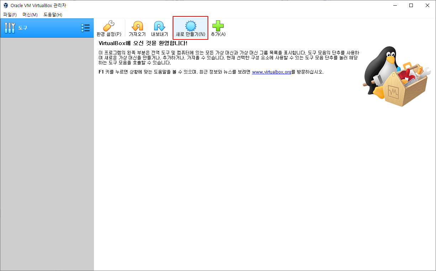This screenshot has height=271, width=436.
Task: Open the 머신(M) menu
Action: point(30,15)
